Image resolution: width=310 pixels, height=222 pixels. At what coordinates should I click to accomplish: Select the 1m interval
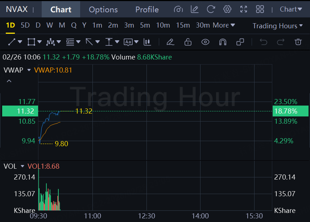point(97,25)
